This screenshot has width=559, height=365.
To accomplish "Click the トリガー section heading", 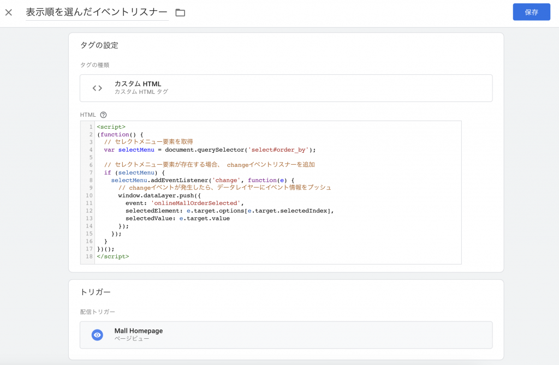I will pyautogui.click(x=95, y=292).
